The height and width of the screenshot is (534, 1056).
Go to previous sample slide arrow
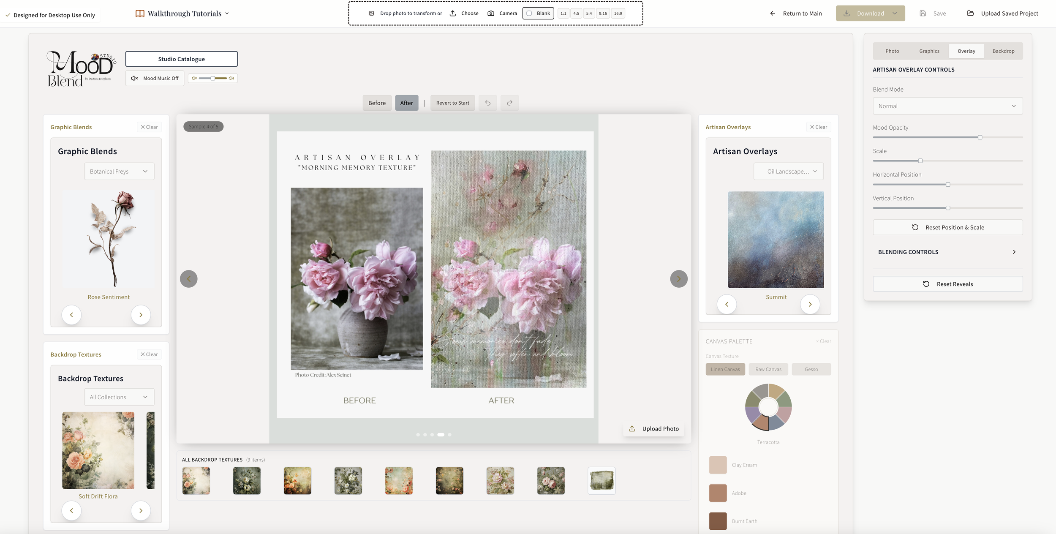(189, 279)
